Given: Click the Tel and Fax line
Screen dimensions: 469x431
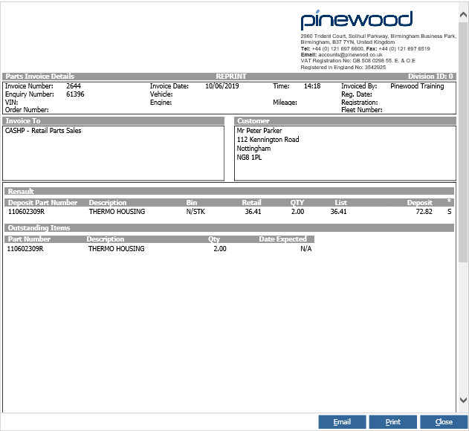Looking at the screenshot, I should pos(365,49).
